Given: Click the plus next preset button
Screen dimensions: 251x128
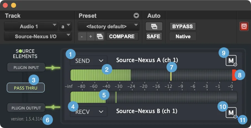Looking at the screenshot, I should coord(91,37).
